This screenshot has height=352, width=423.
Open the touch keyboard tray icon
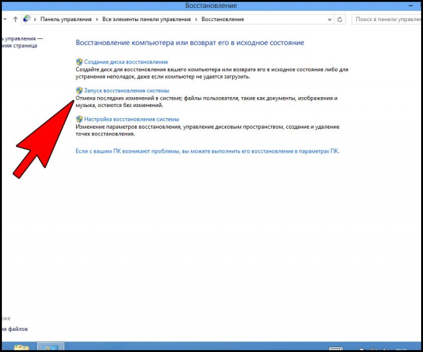[x=336, y=349]
